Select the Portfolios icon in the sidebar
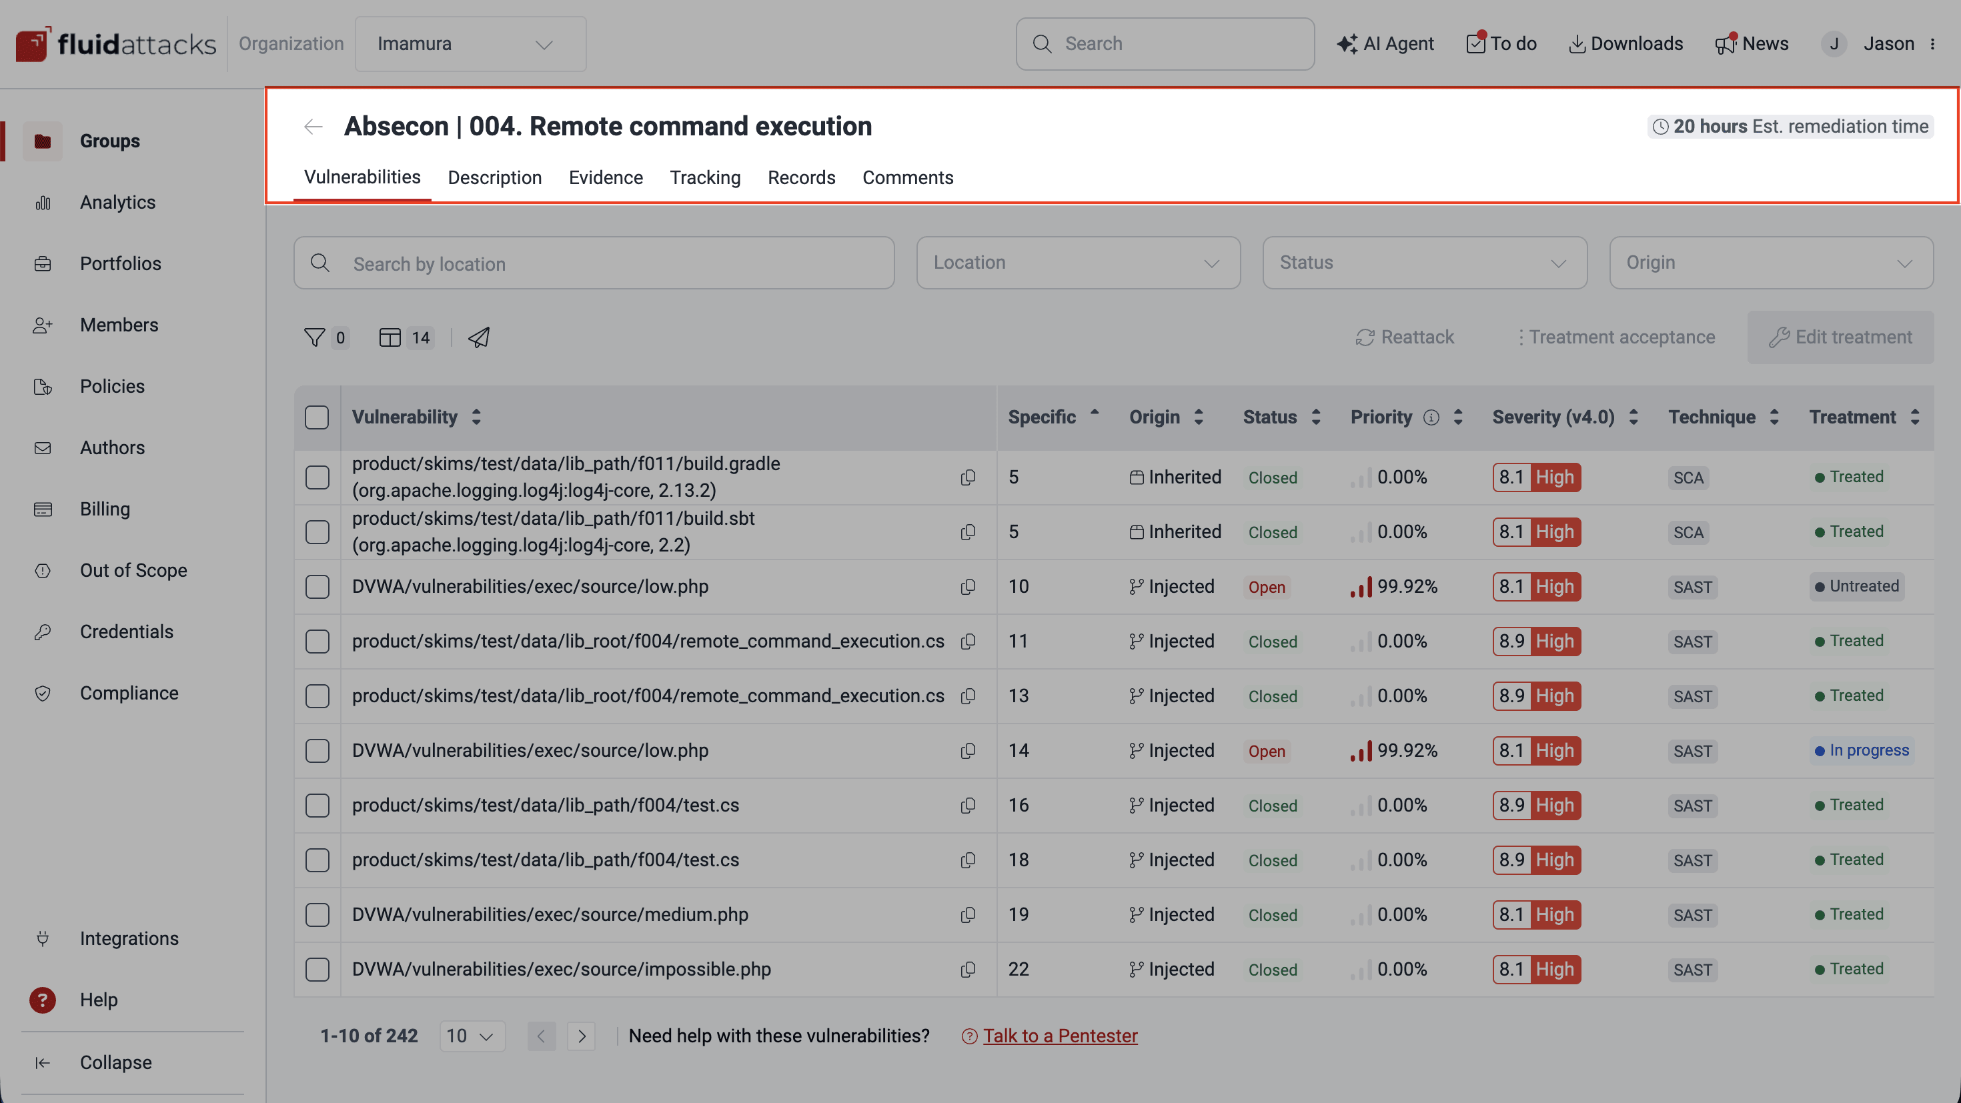 coord(43,263)
